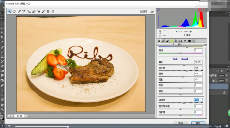Open the opacity 100% dropdown in Photoshop Layers panel
The width and height of the screenshot is (230, 128).
(x=227, y=76)
